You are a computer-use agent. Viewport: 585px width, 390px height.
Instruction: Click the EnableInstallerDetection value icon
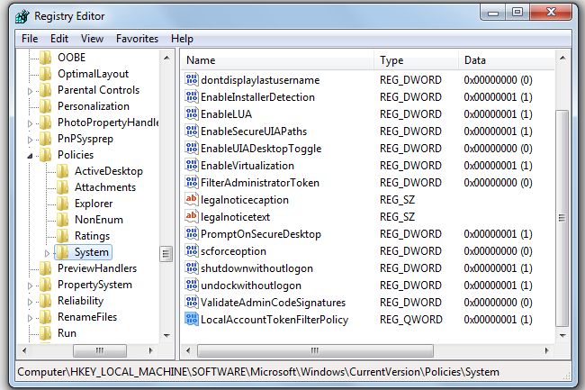[192, 96]
